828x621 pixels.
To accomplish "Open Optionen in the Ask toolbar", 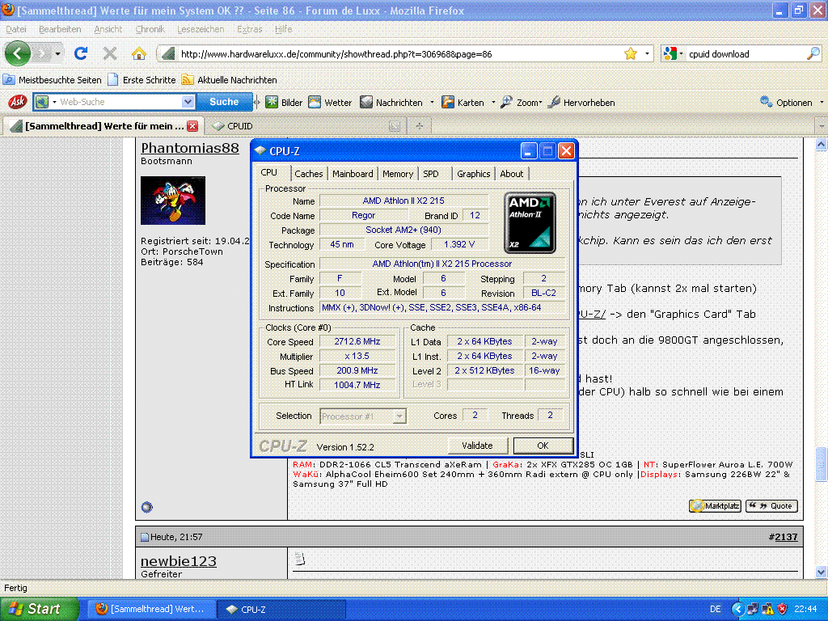I will click(786, 103).
